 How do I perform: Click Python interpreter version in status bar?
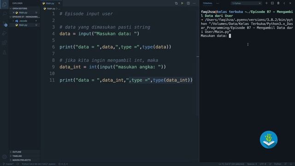39,164
